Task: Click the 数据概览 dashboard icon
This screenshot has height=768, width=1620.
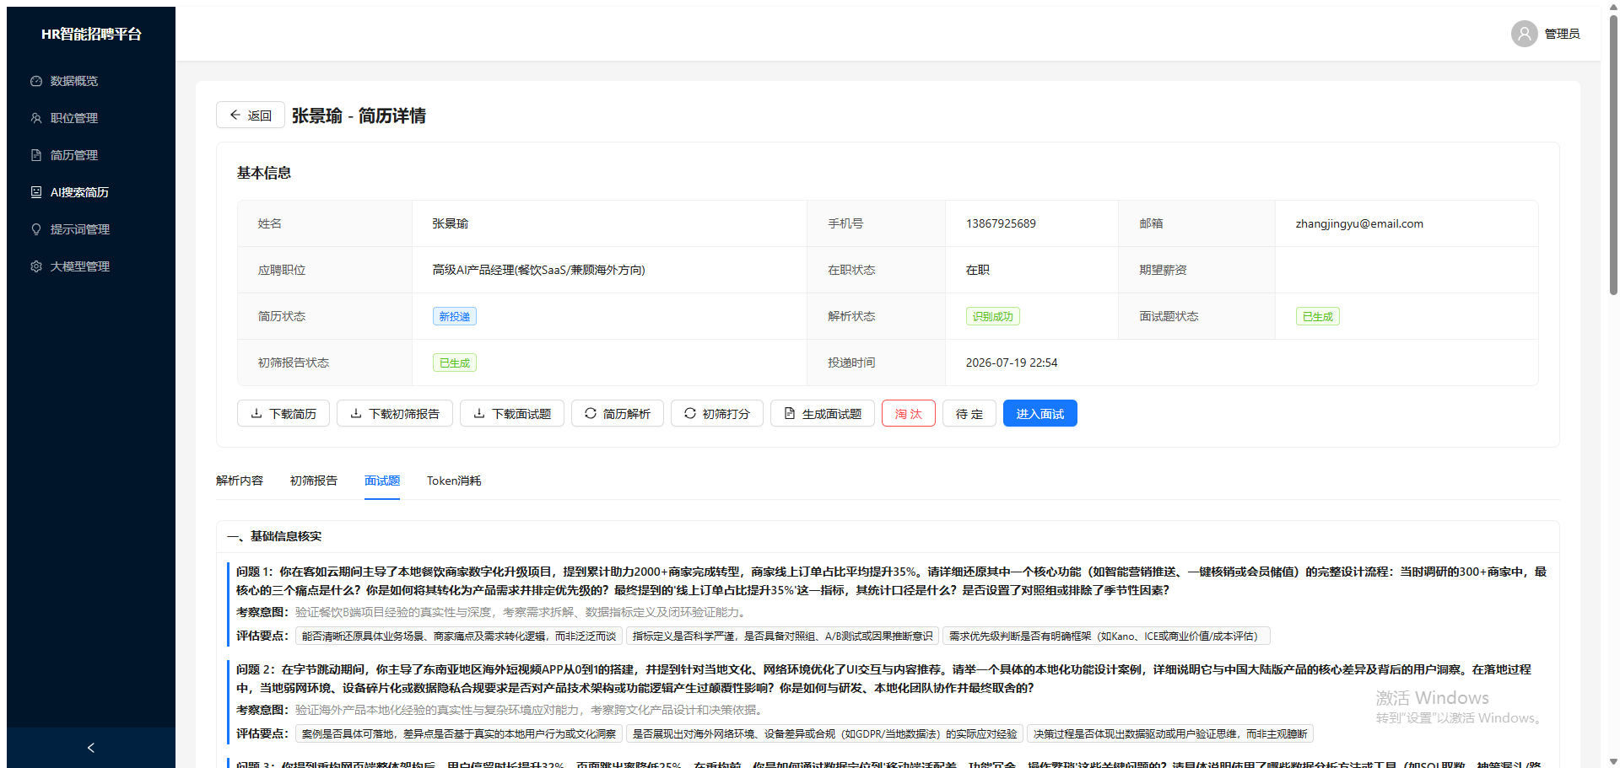Action: [x=36, y=81]
